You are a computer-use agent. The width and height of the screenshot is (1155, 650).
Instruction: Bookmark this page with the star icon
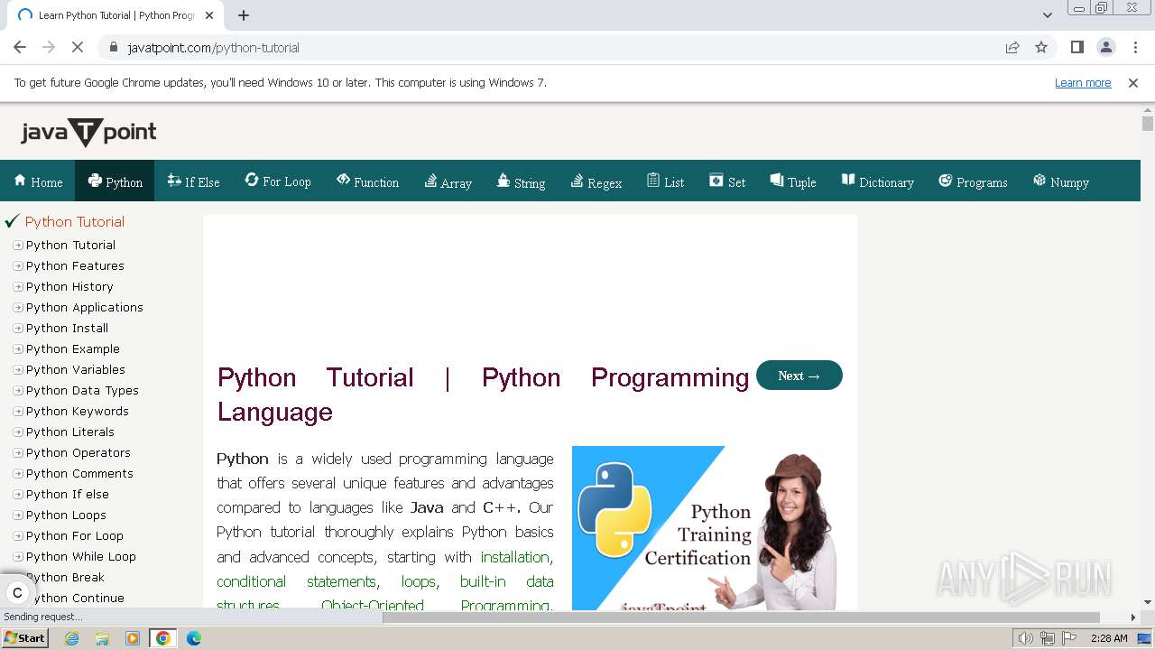[x=1041, y=47]
